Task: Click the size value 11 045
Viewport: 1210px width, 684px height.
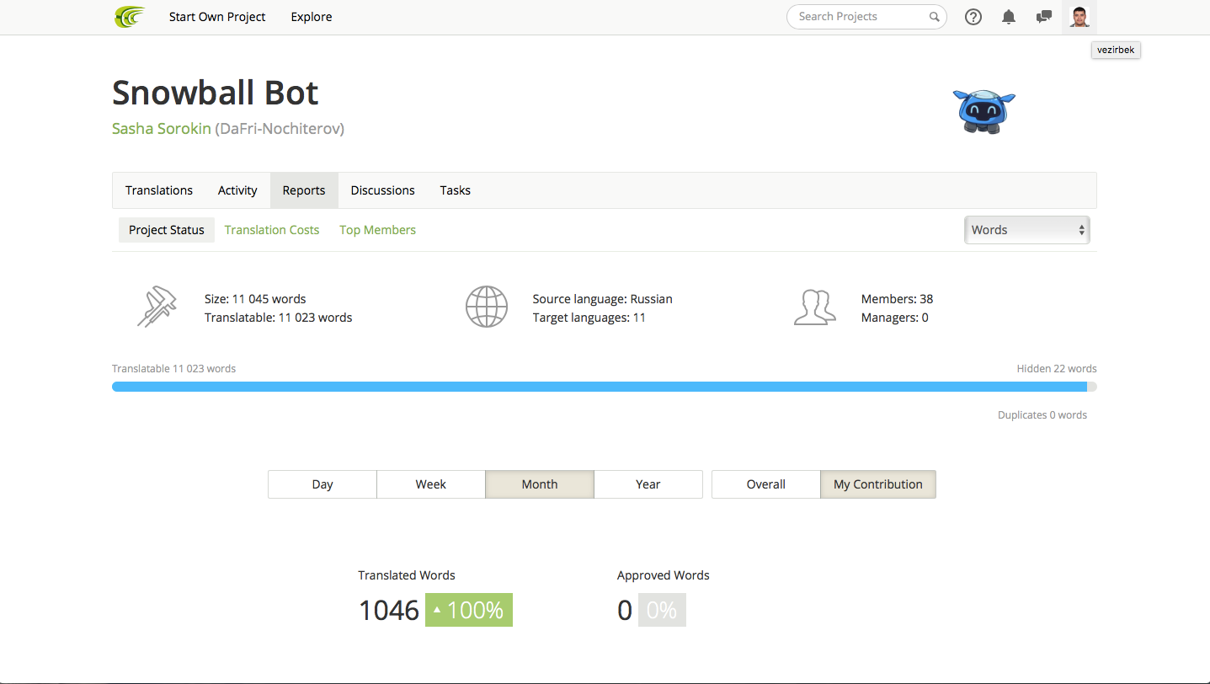Action: tap(250, 299)
